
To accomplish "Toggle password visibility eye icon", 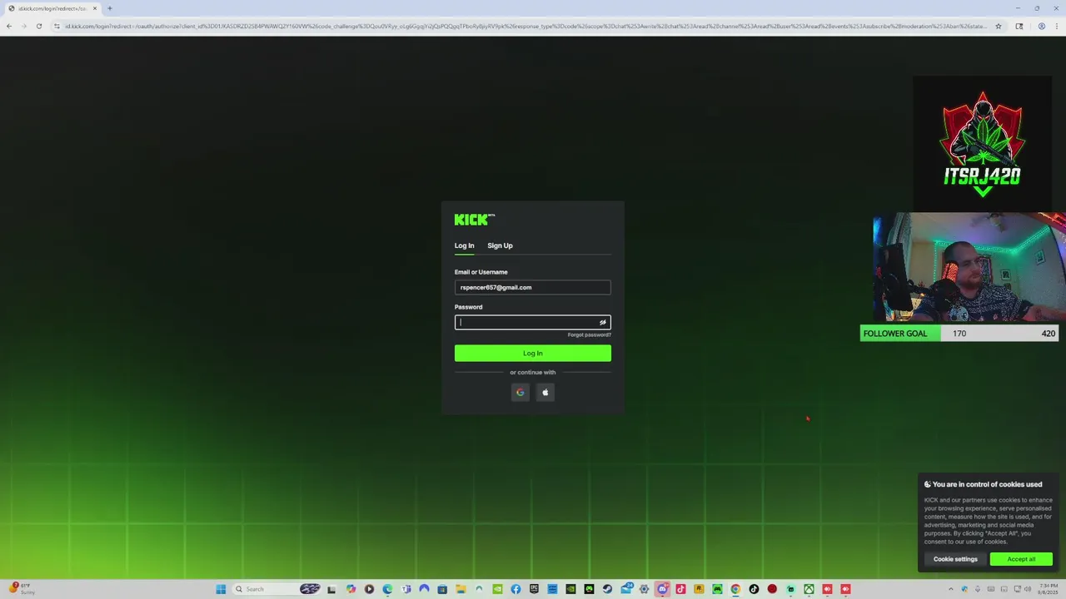I will (603, 322).
